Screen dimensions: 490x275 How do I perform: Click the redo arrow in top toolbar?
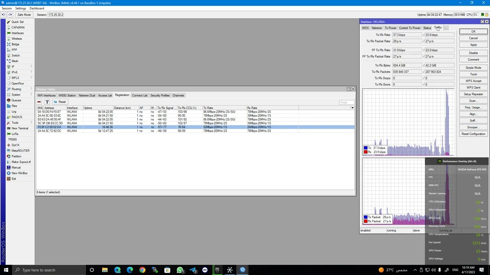[x=10, y=15]
